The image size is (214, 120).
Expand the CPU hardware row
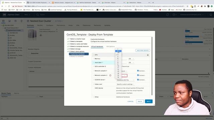pyautogui.click(x=94, y=55)
